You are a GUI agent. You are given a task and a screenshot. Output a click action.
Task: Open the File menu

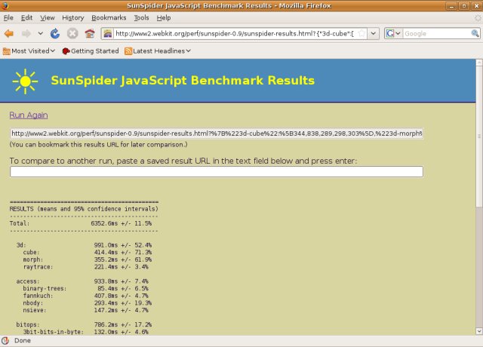click(x=8, y=18)
